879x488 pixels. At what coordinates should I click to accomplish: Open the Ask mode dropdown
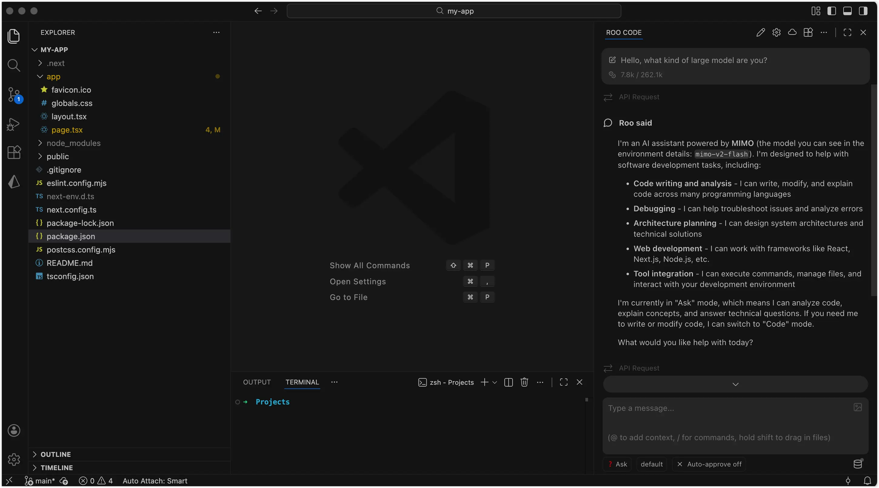click(x=618, y=464)
